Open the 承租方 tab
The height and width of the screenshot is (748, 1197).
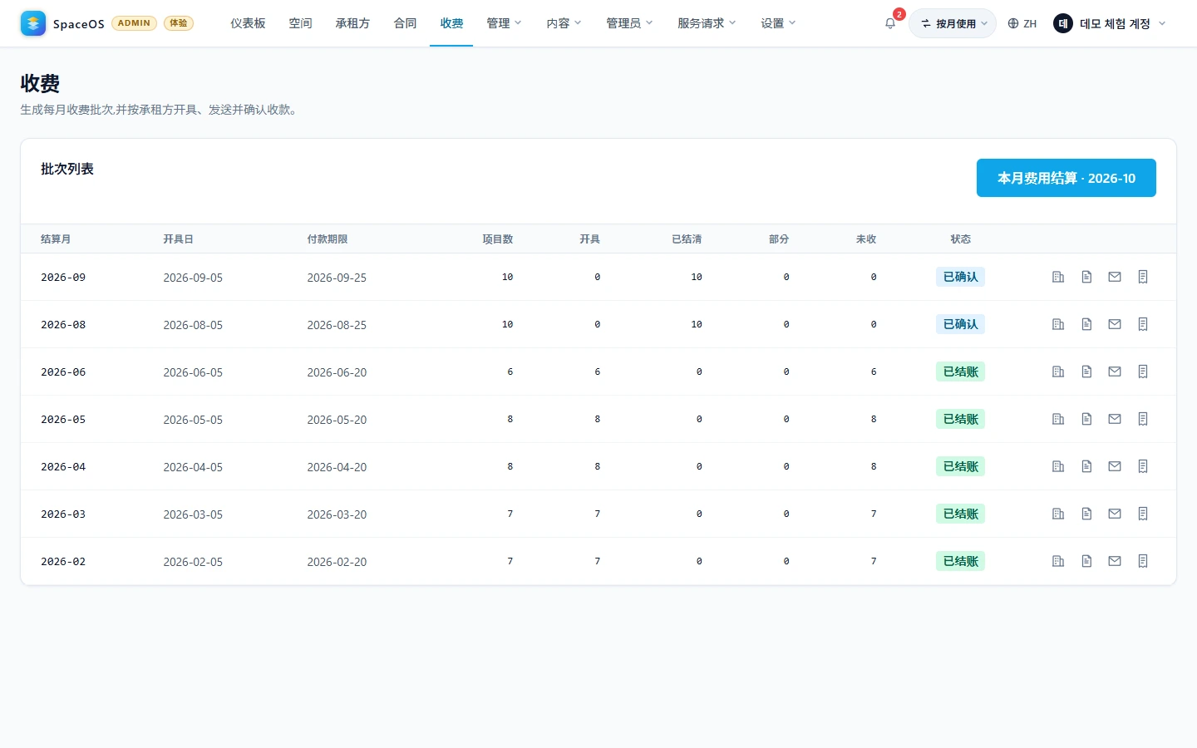pyautogui.click(x=352, y=23)
